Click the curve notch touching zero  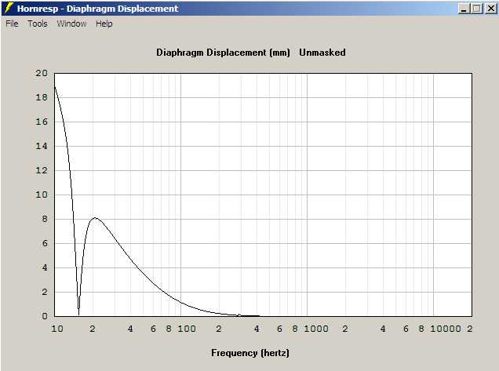click(x=78, y=314)
